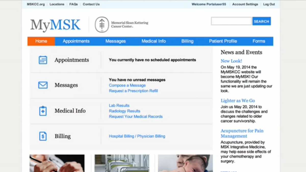
Task: Click the MyMSK logo
Action: (55, 25)
